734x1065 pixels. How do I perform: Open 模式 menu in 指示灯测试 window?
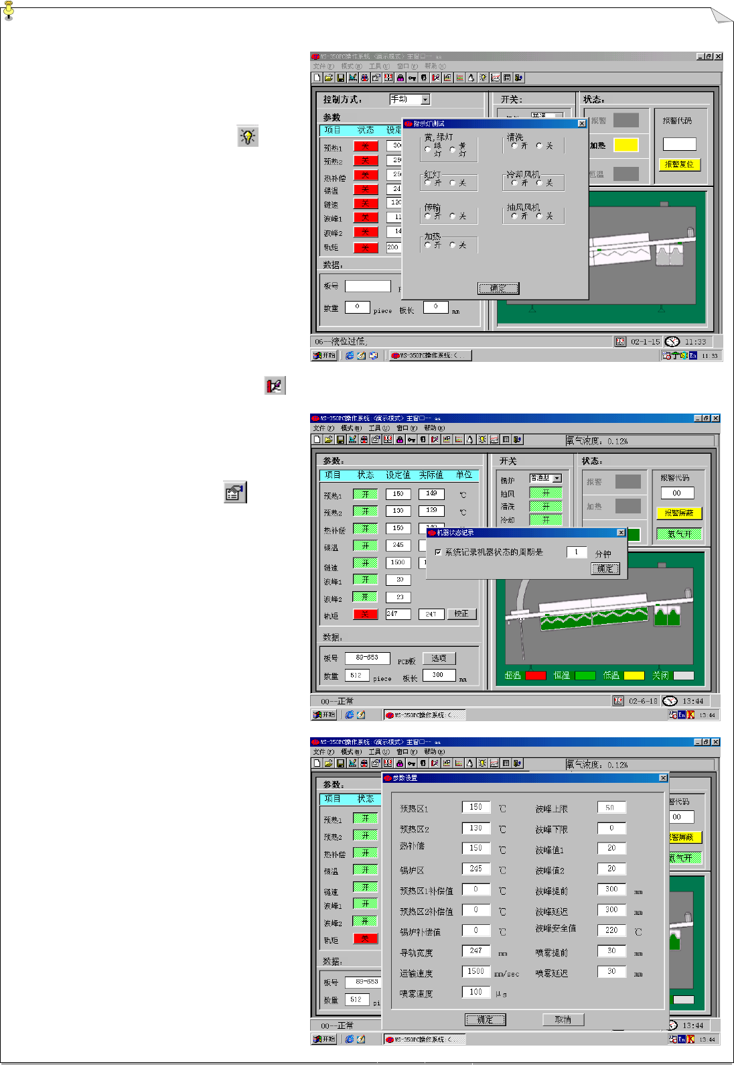351,66
